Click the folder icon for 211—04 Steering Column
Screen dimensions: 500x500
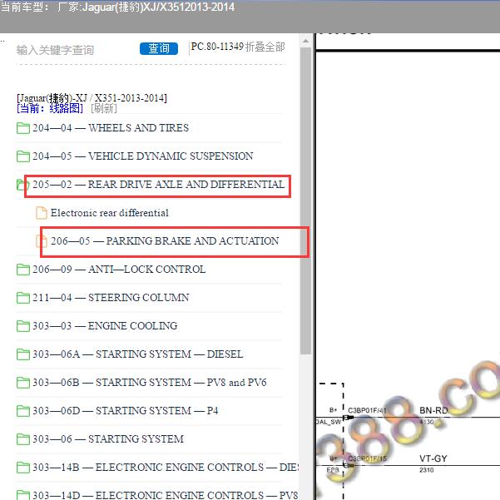pyautogui.click(x=23, y=298)
